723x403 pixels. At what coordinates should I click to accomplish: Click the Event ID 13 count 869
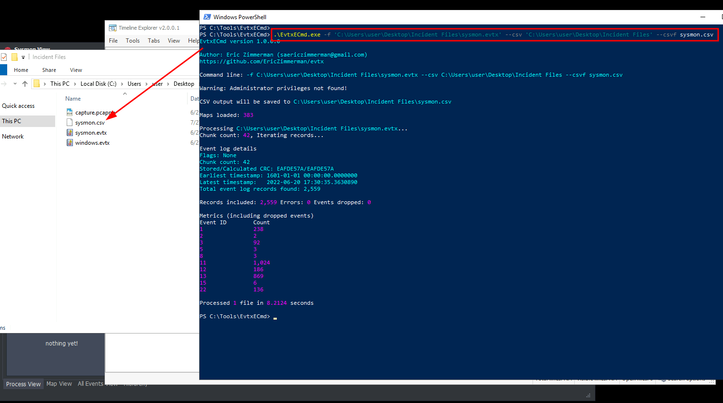pyautogui.click(x=258, y=276)
